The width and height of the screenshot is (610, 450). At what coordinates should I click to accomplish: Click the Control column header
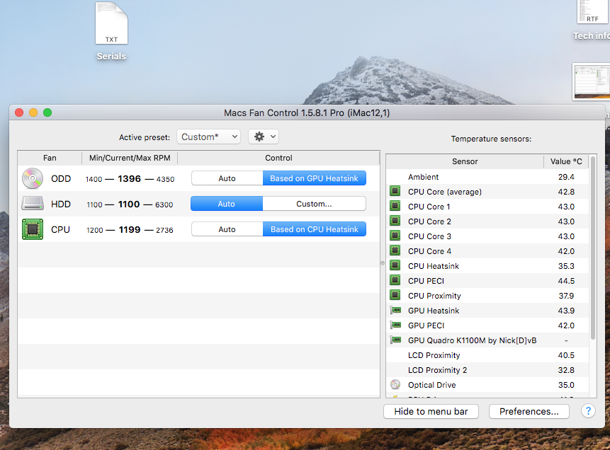pyautogui.click(x=278, y=158)
